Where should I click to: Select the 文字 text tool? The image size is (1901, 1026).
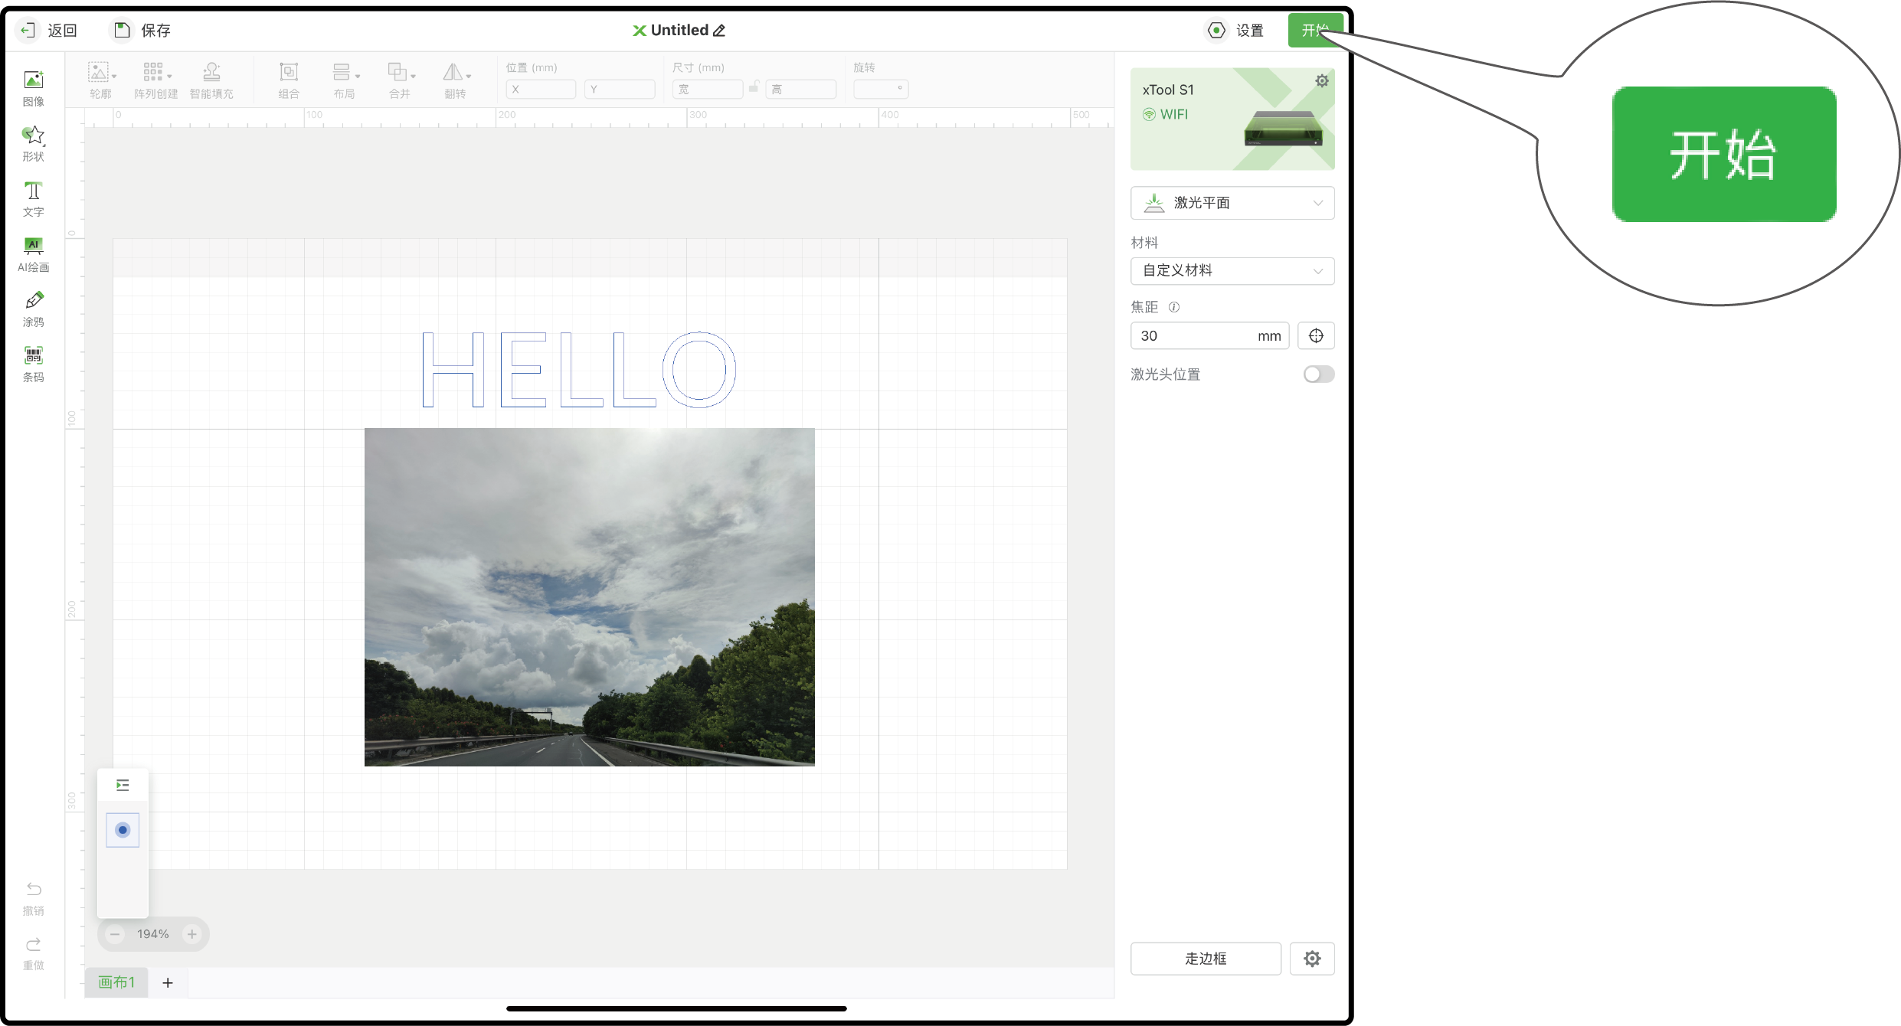[33, 198]
